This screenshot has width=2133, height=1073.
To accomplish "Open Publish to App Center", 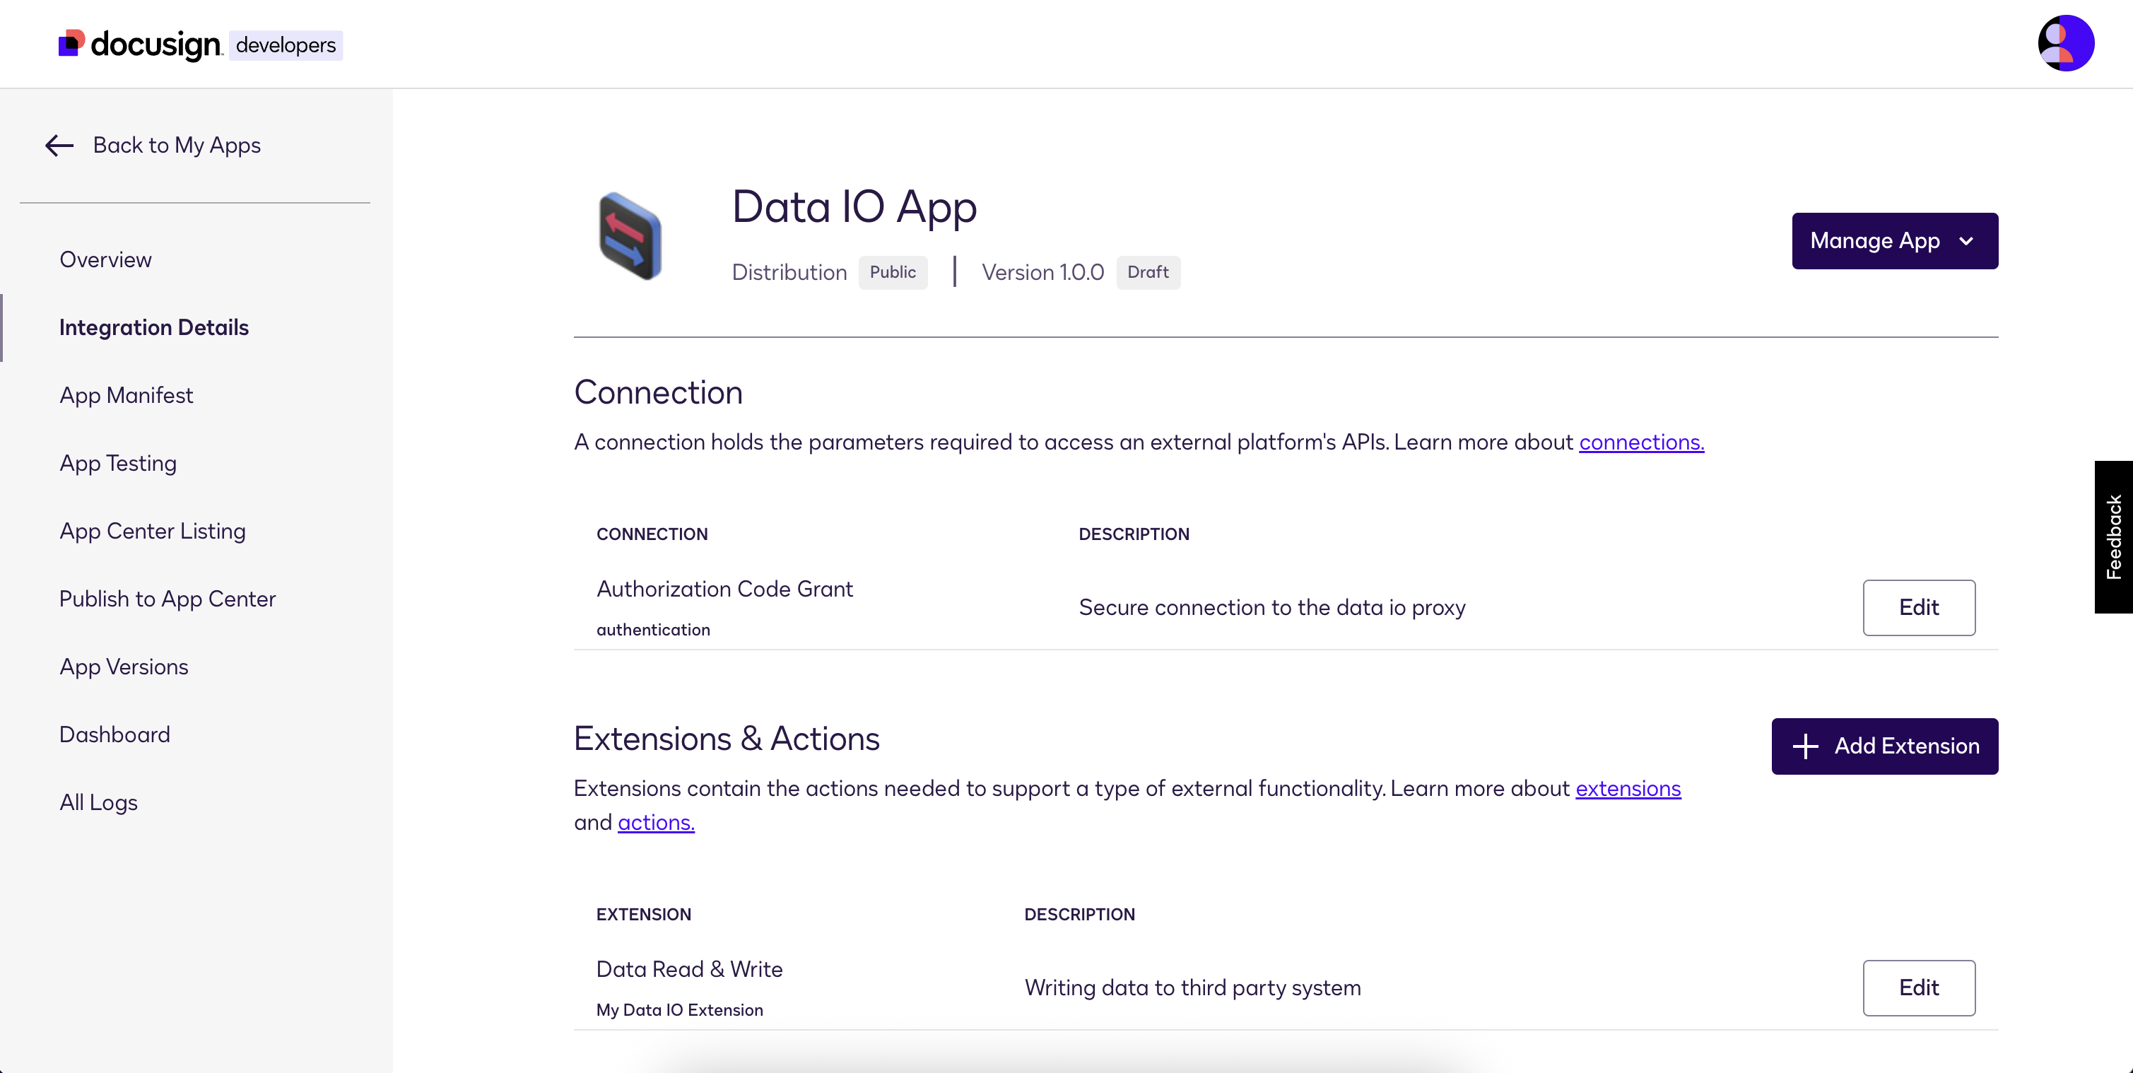I will point(168,599).
